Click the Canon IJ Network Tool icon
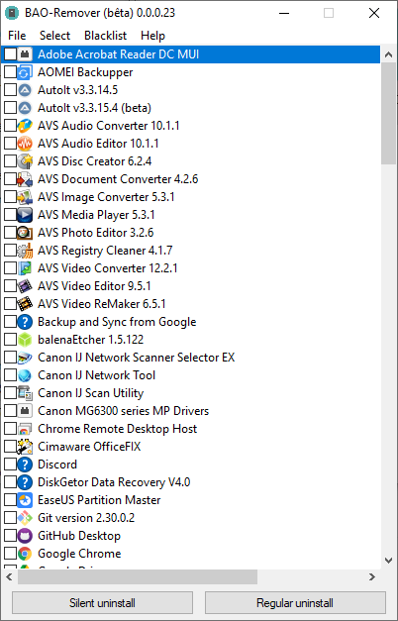Image resolution: width=398 pixels, height=621 pixels. (x=25, y=375)
